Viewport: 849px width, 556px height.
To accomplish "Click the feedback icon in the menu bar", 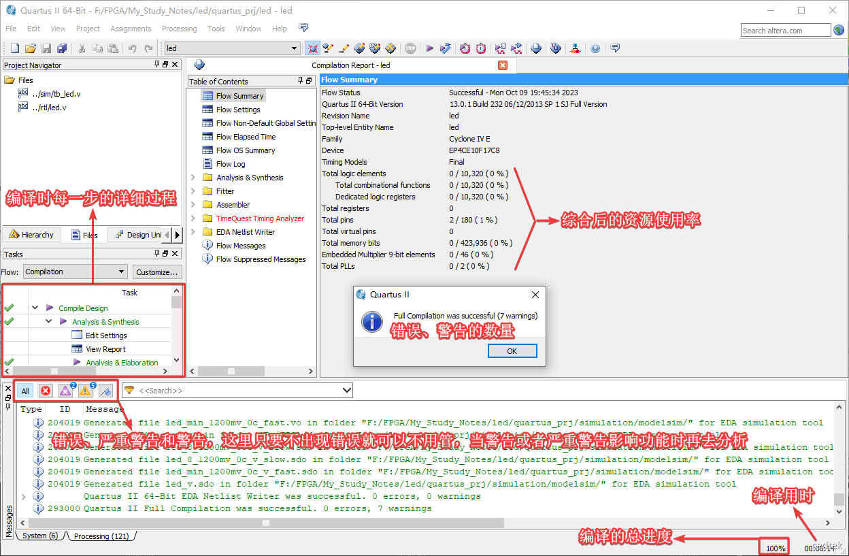I will pyautogui.click(x=303, y=28).
